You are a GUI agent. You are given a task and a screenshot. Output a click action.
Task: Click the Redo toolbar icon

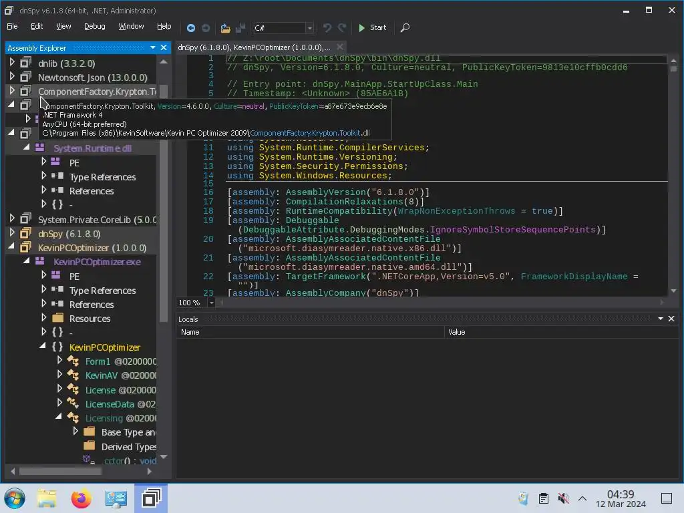coord(342,28)
